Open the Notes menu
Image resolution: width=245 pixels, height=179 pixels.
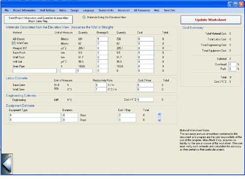tap(63, 10)
